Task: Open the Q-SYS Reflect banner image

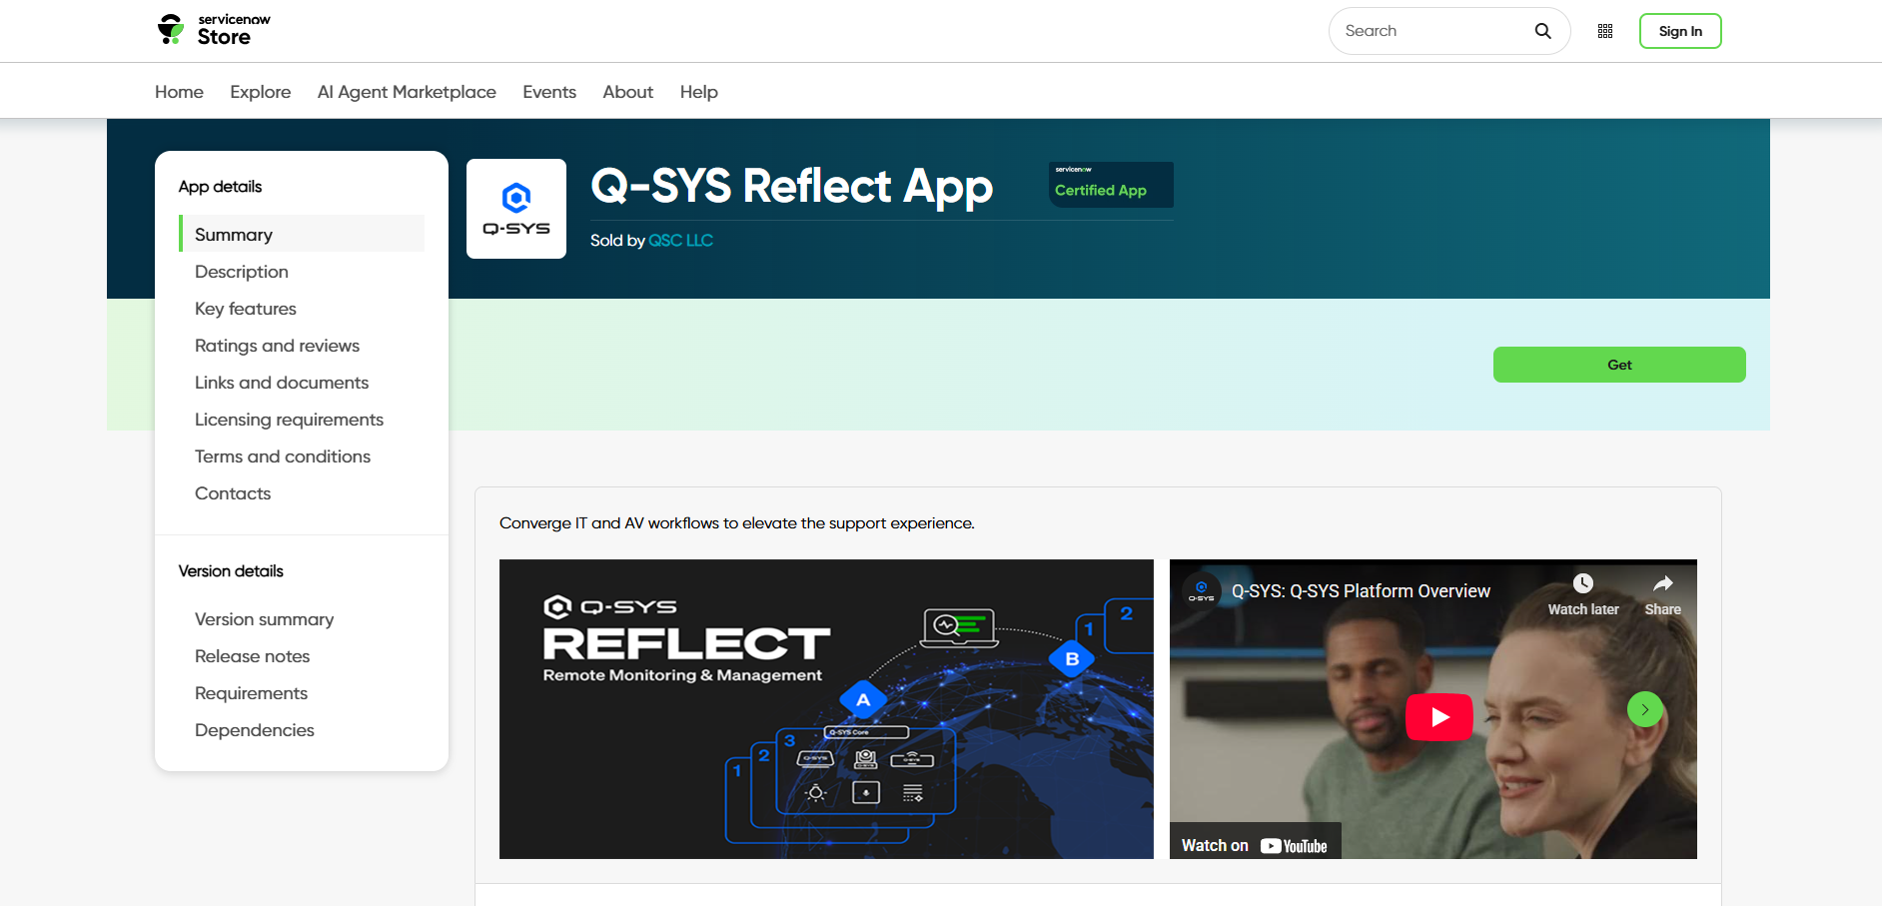Action: click(826, 708)
